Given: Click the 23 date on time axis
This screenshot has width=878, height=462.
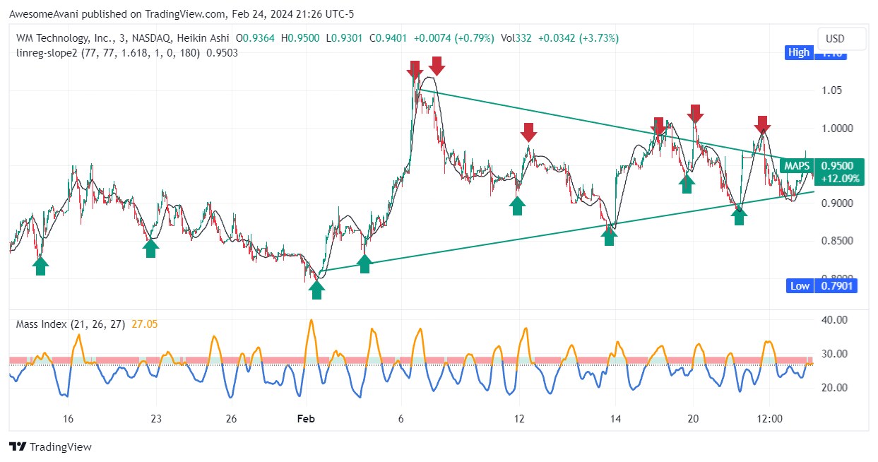Looking at the screenshot, I should (x=156, y=419).
